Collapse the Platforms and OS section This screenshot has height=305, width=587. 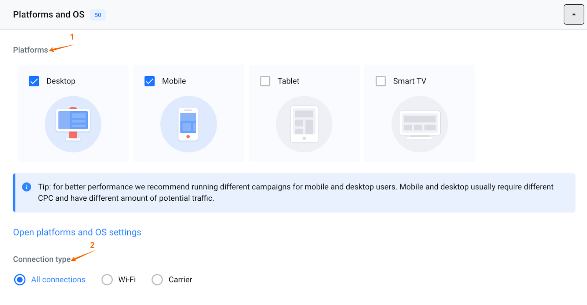point(573,15)
